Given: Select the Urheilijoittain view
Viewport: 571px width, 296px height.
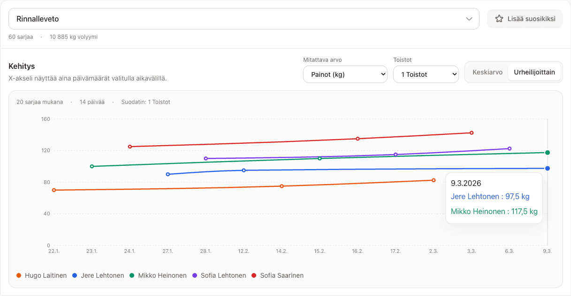Looking at the screenshot, I should [x=534, y=72].
